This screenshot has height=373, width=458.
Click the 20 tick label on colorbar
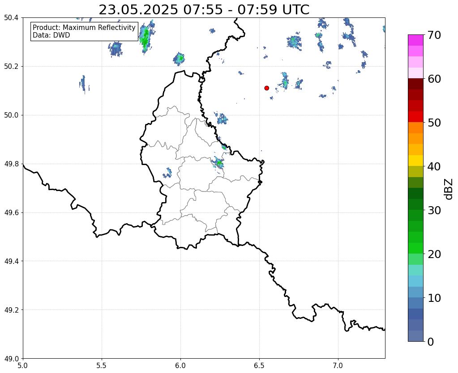[434, 254]
